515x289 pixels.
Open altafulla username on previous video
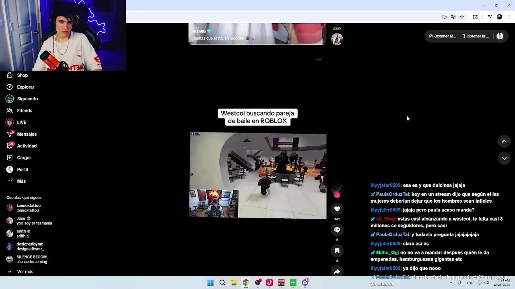click(199, 31)
